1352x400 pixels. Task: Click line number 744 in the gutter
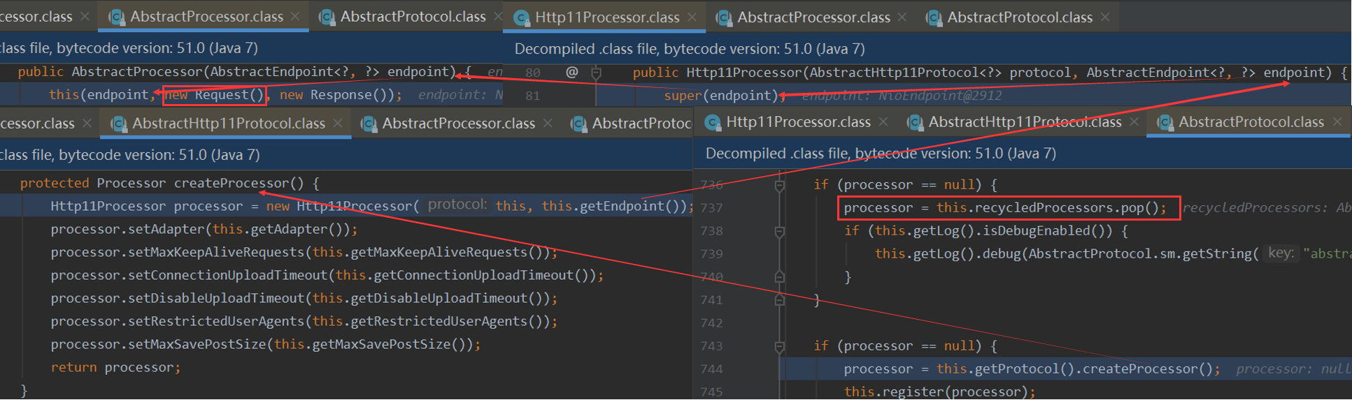711,369
